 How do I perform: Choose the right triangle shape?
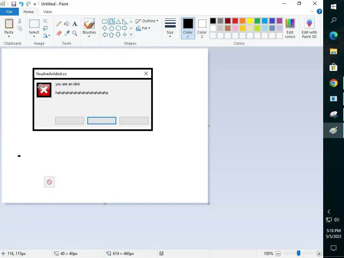pos(125,21)
